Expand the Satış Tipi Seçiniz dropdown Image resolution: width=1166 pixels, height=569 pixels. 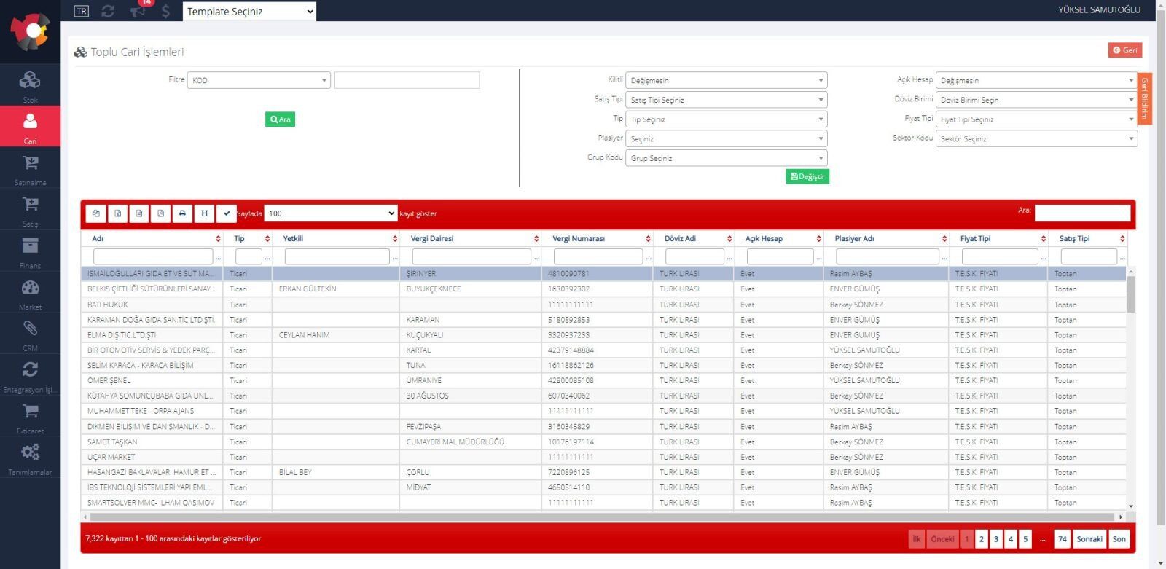point(727,100)
